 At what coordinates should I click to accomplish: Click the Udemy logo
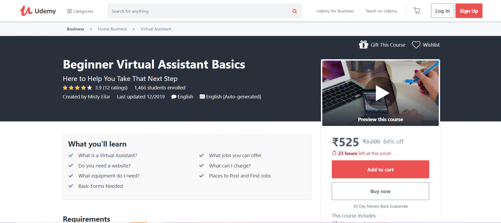(38, 11)
